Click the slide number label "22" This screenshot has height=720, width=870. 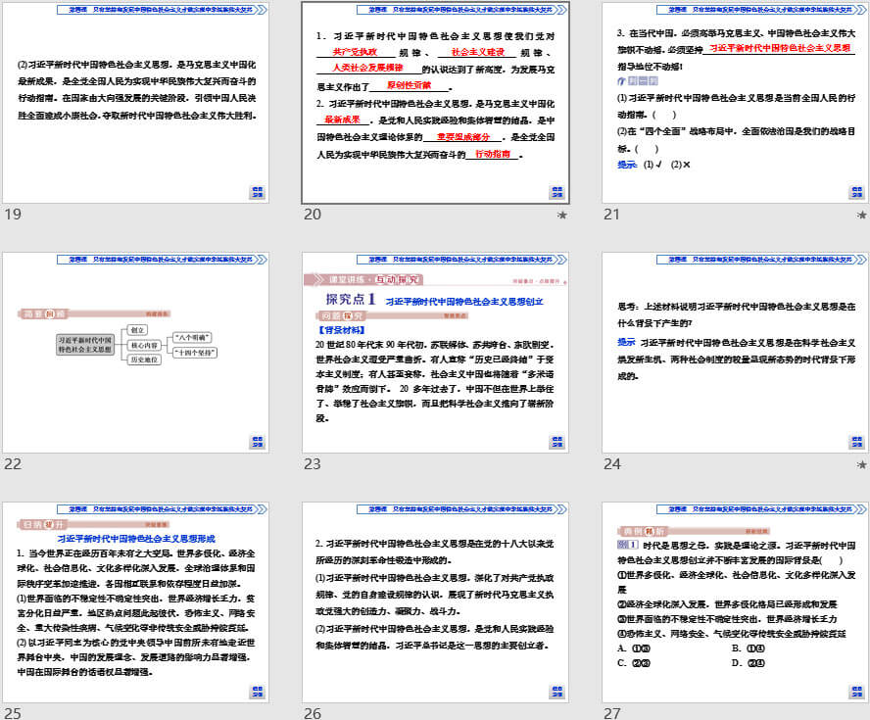[13, 463]
